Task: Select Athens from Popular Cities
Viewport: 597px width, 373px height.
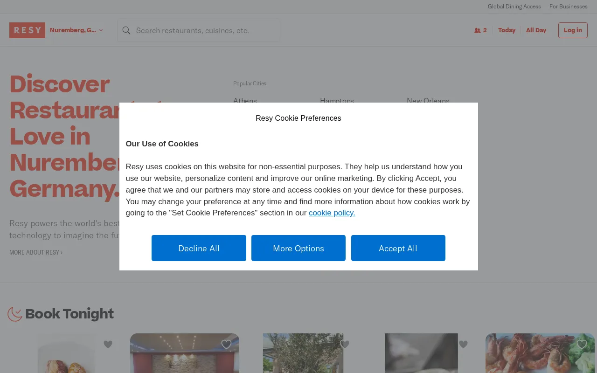Action: coord(245,101)
